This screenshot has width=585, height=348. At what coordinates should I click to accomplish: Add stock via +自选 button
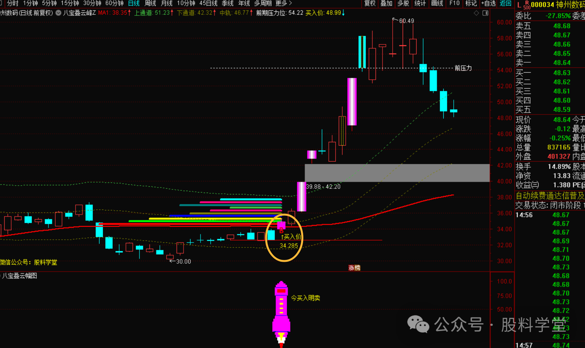488,3
